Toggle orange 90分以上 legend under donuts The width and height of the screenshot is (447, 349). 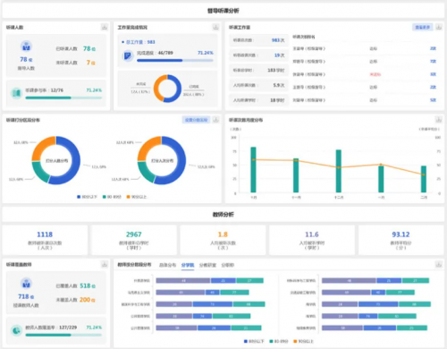(x=137, y=197)
